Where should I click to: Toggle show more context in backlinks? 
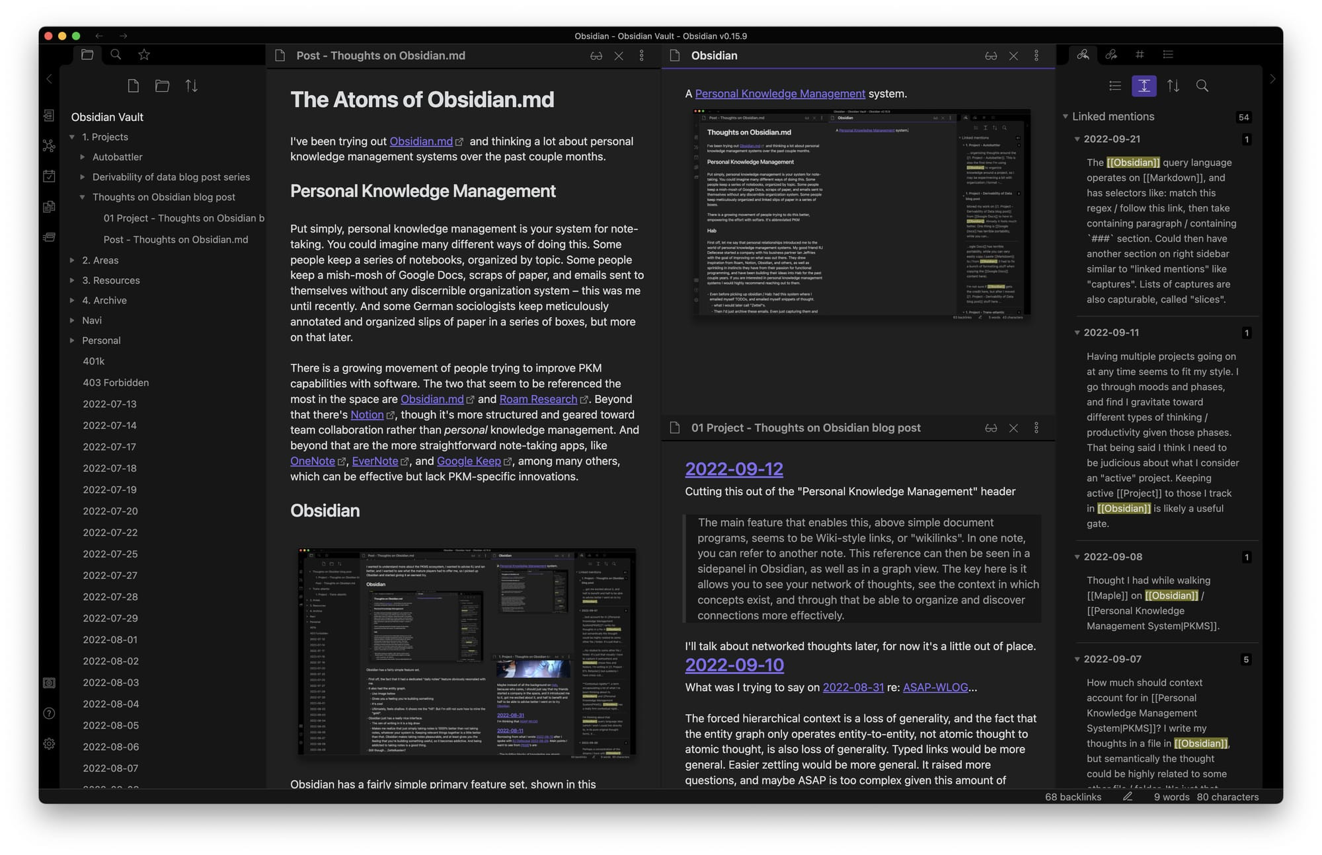1144,86
